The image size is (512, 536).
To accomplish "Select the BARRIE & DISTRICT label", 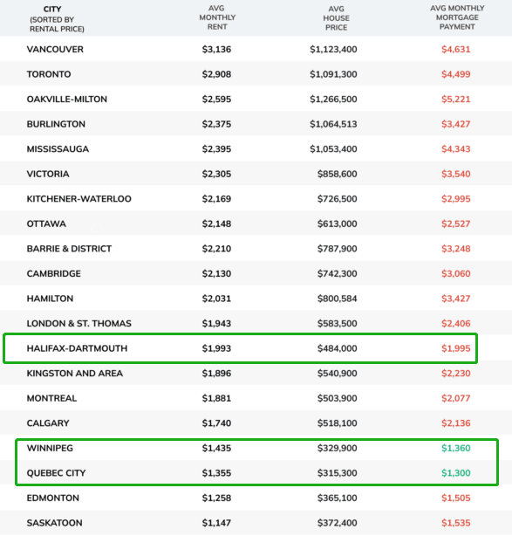I will [x=69, y=249].
